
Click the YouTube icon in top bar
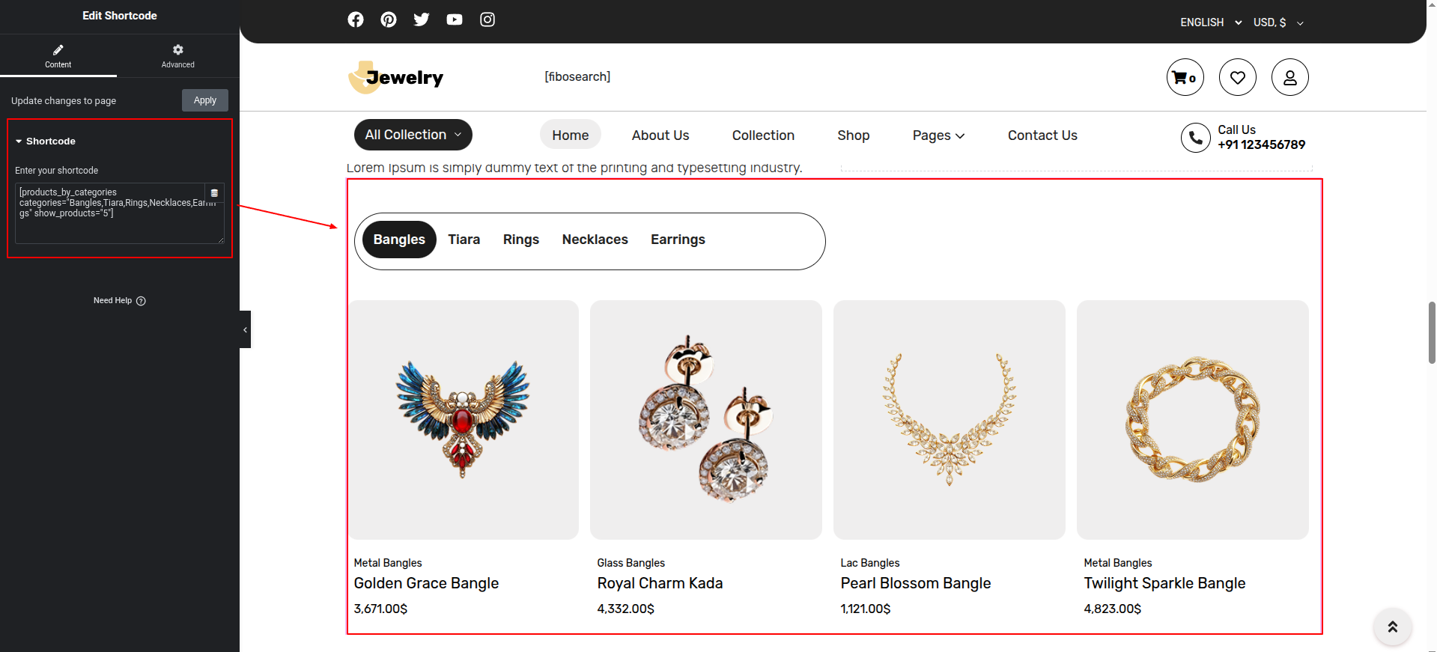point(455,19)
